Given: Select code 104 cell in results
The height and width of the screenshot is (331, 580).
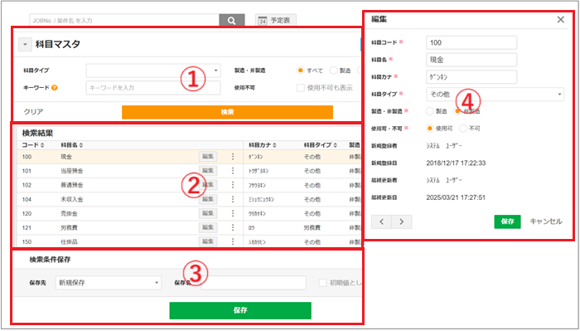Looking at the screenshot, I should coord(27,200).
